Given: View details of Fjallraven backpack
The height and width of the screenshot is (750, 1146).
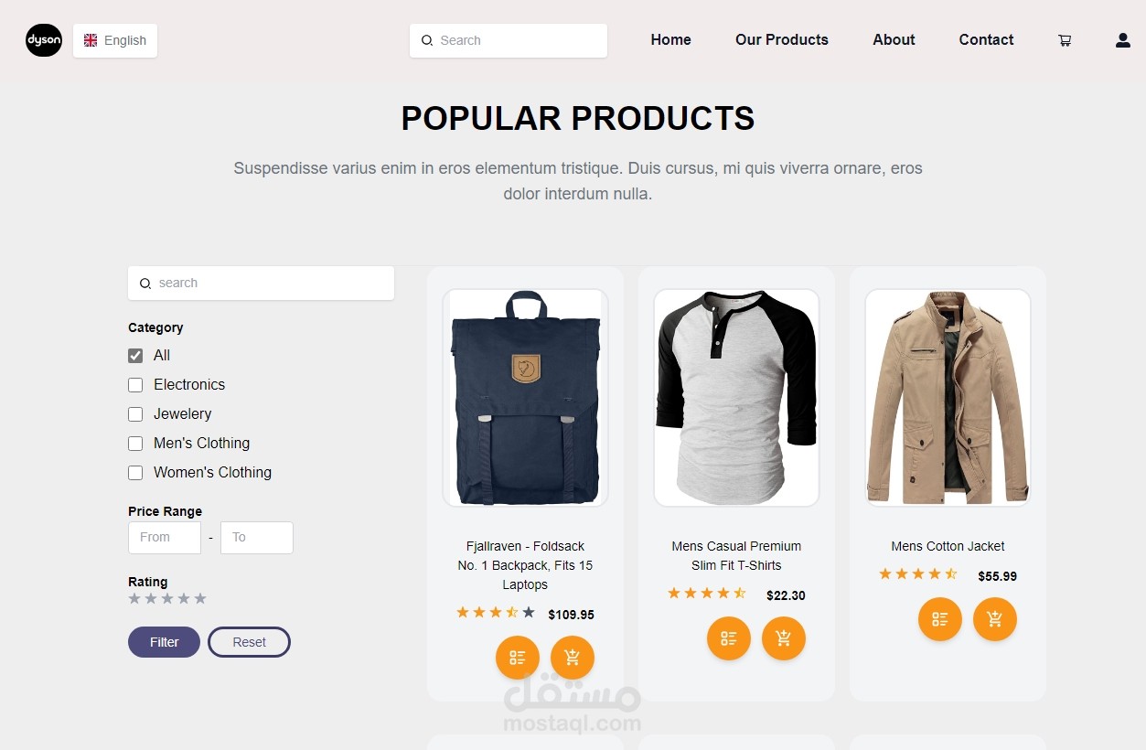Looking at the screenshot, I should (x=518, y=658).
